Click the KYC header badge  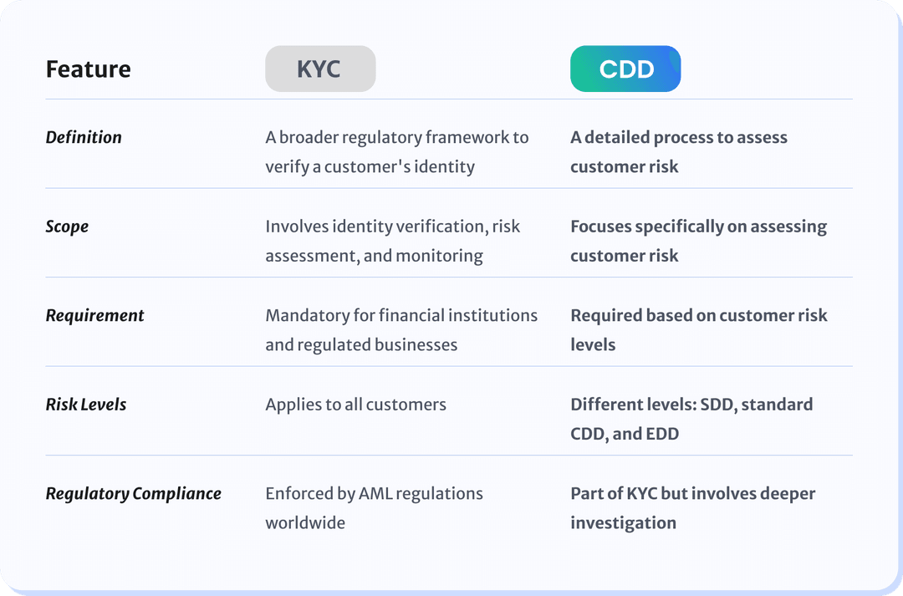(320, 69)
